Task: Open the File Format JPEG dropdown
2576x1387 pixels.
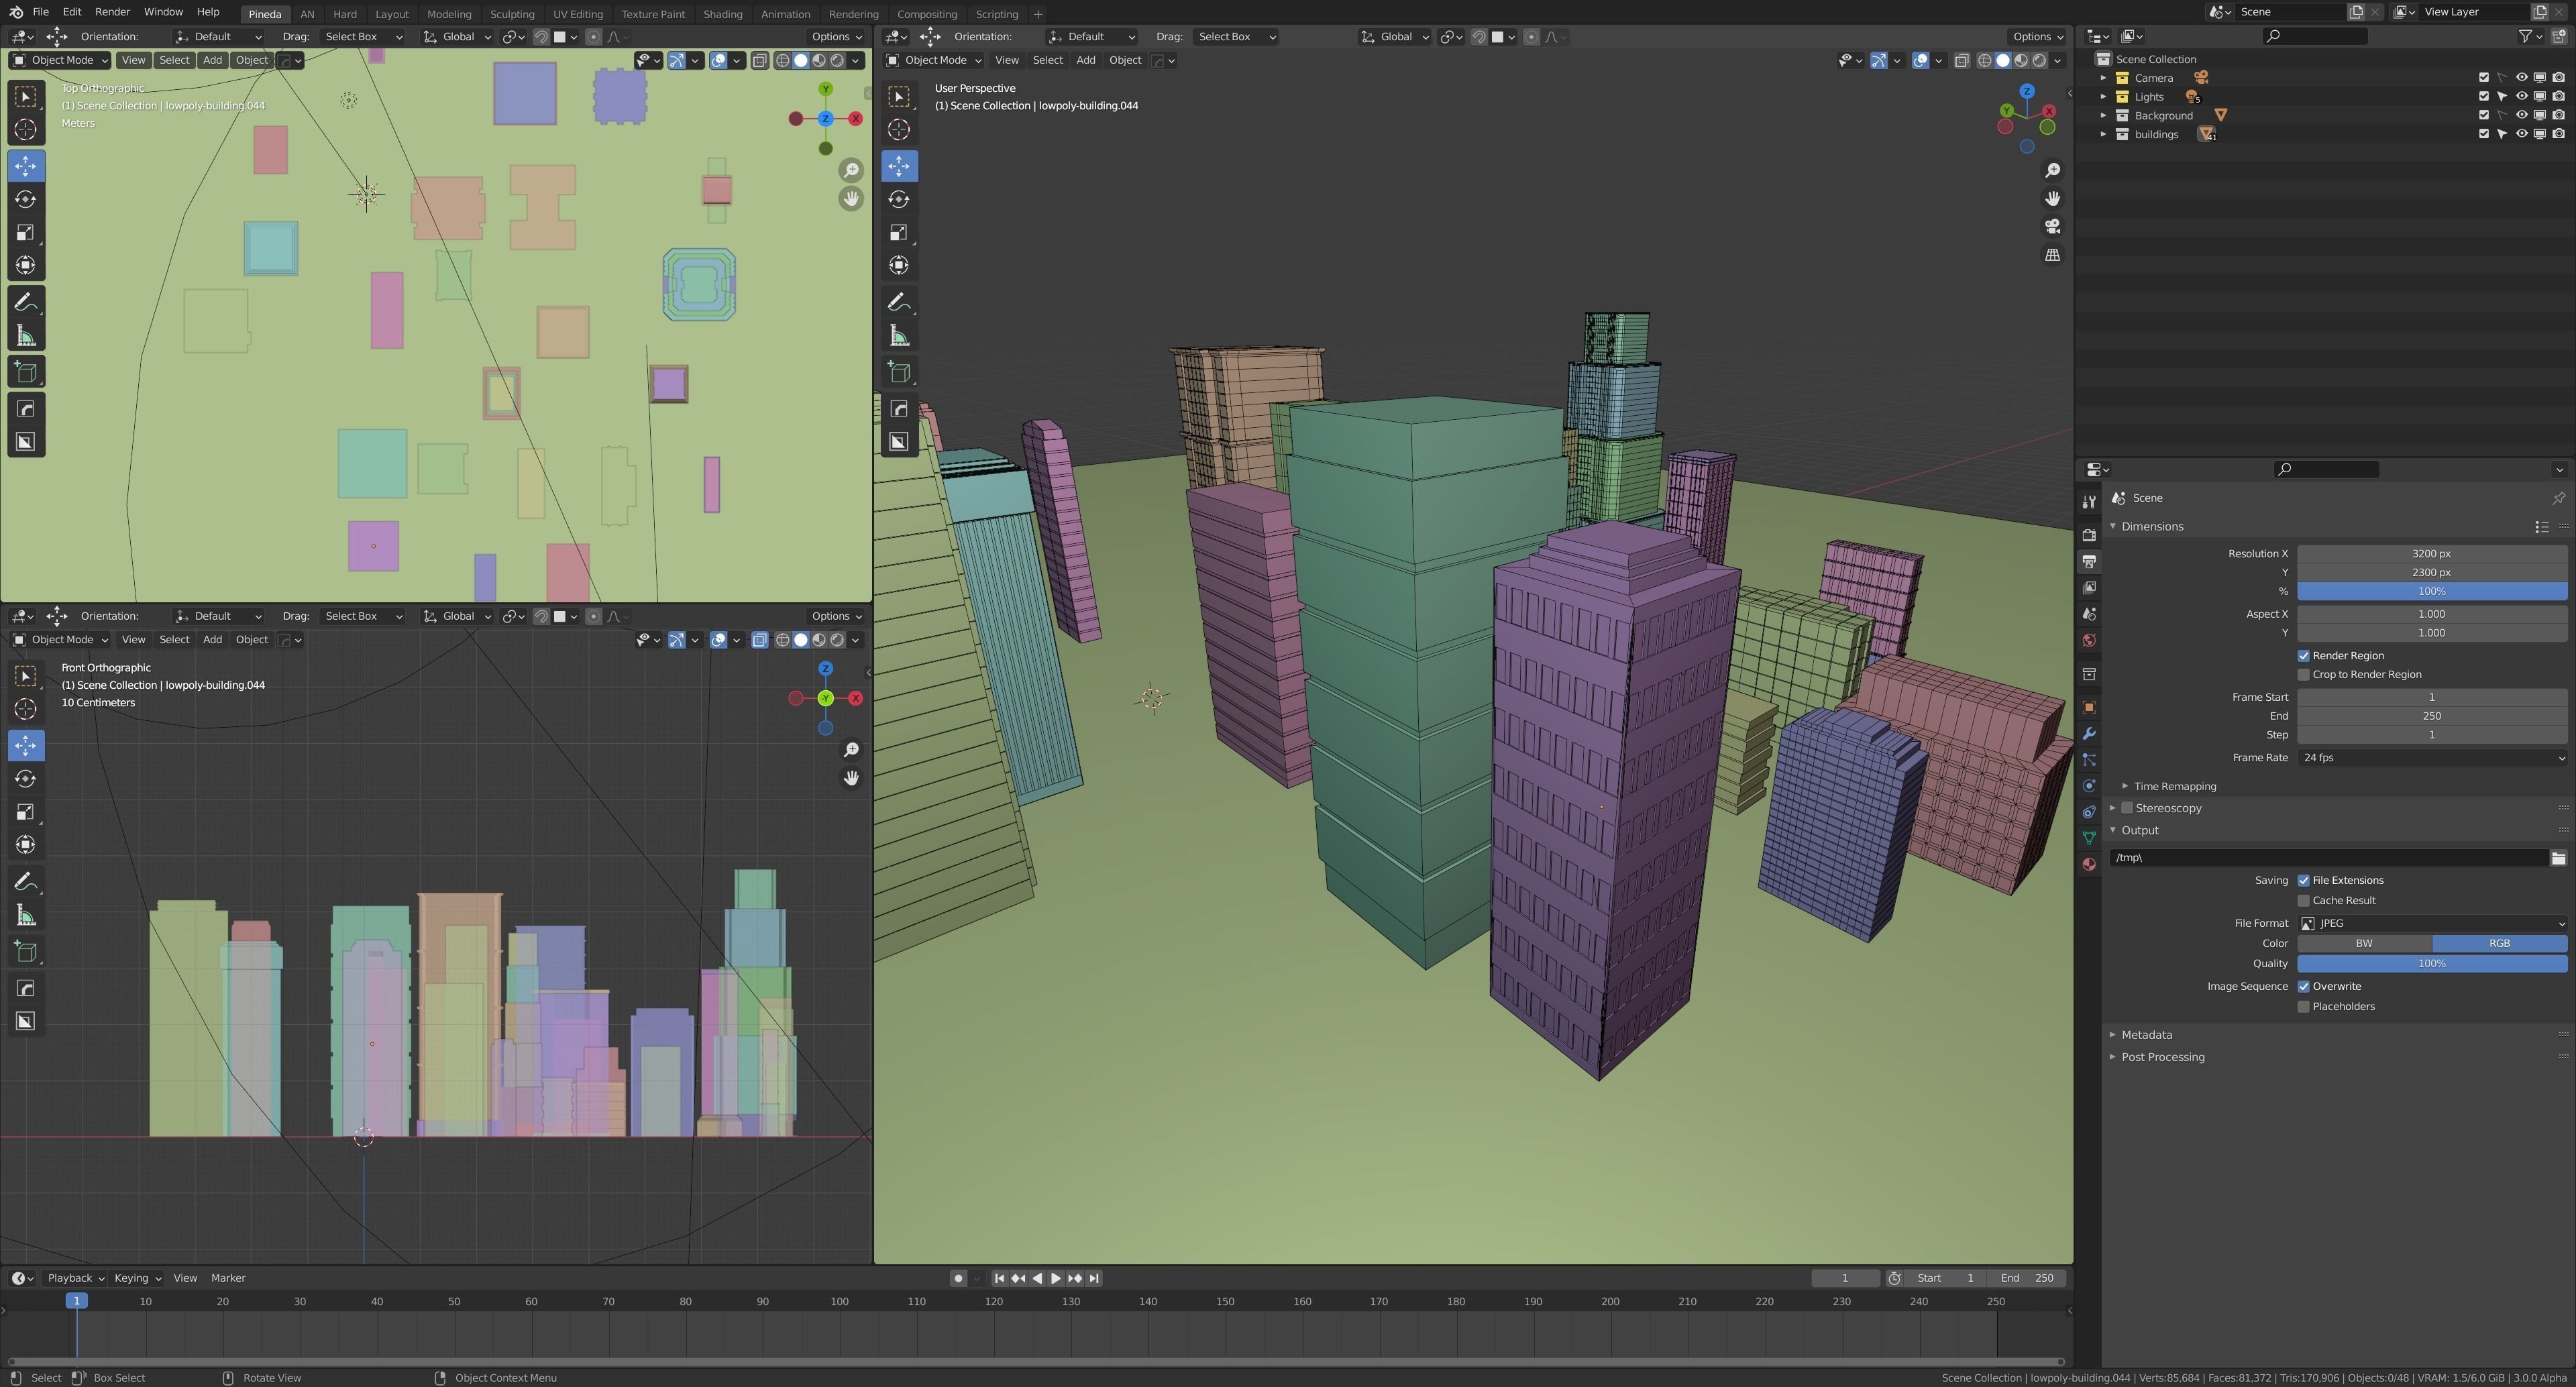Action: tap(2432, 924)
